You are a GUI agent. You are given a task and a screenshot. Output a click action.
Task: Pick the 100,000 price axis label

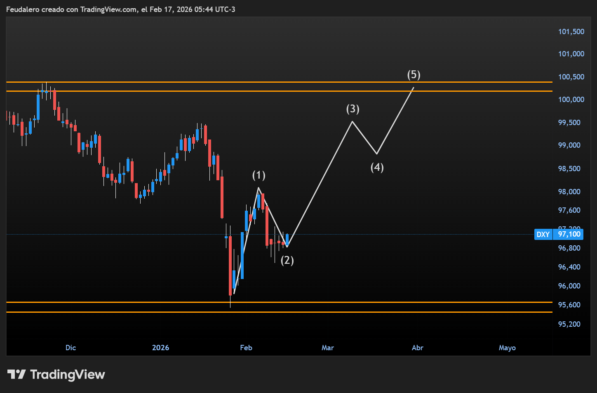(571, 100)
